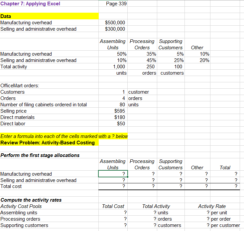
Task: Click Total cost Total ? cell
Action: click(x=225, y=186)
